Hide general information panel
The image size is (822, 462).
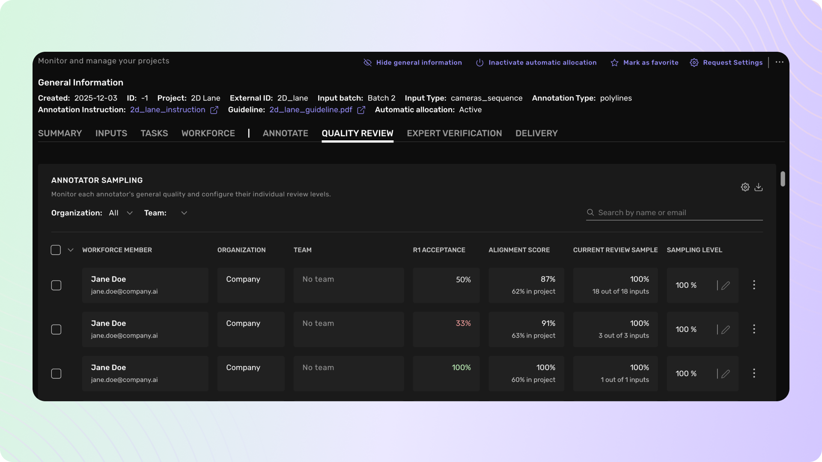tap(412, 62)
